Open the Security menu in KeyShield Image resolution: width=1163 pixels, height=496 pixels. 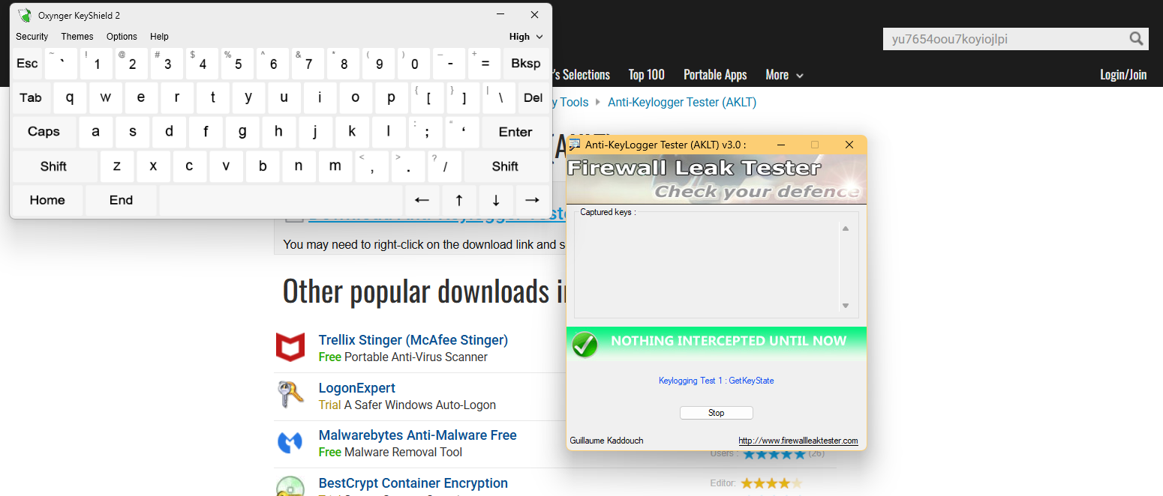coord(32,36)
